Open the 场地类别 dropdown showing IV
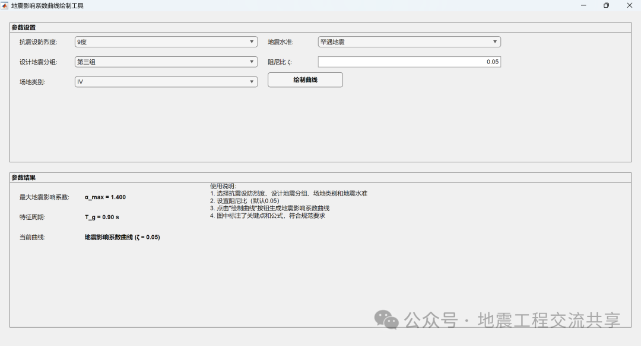This screenshot has height=346, width=641. click(166, 82)
